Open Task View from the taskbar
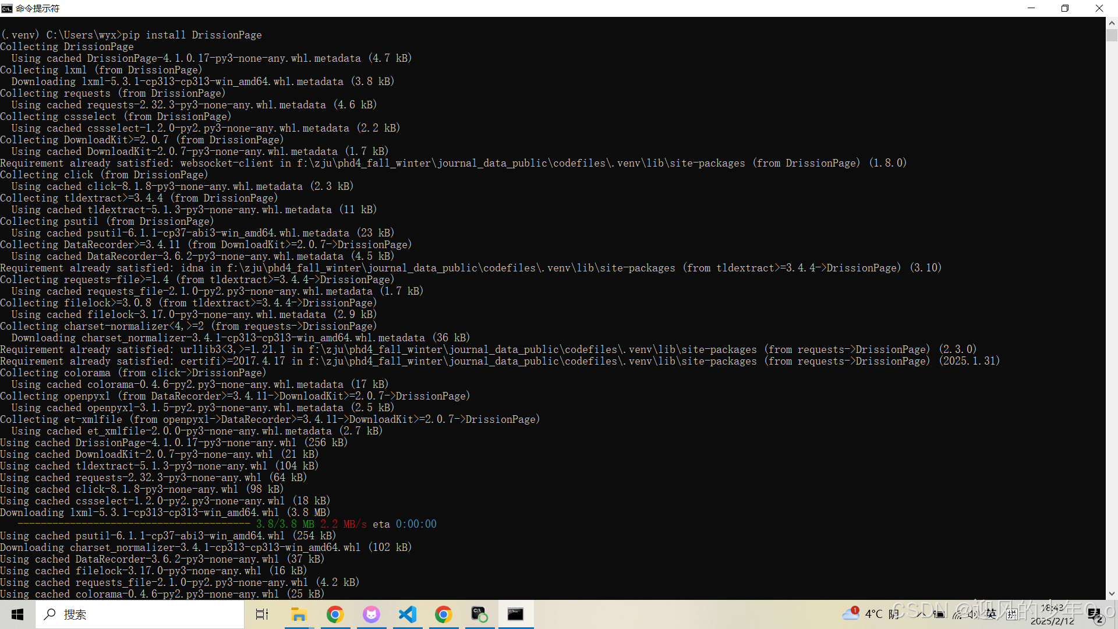 [261, 614]
